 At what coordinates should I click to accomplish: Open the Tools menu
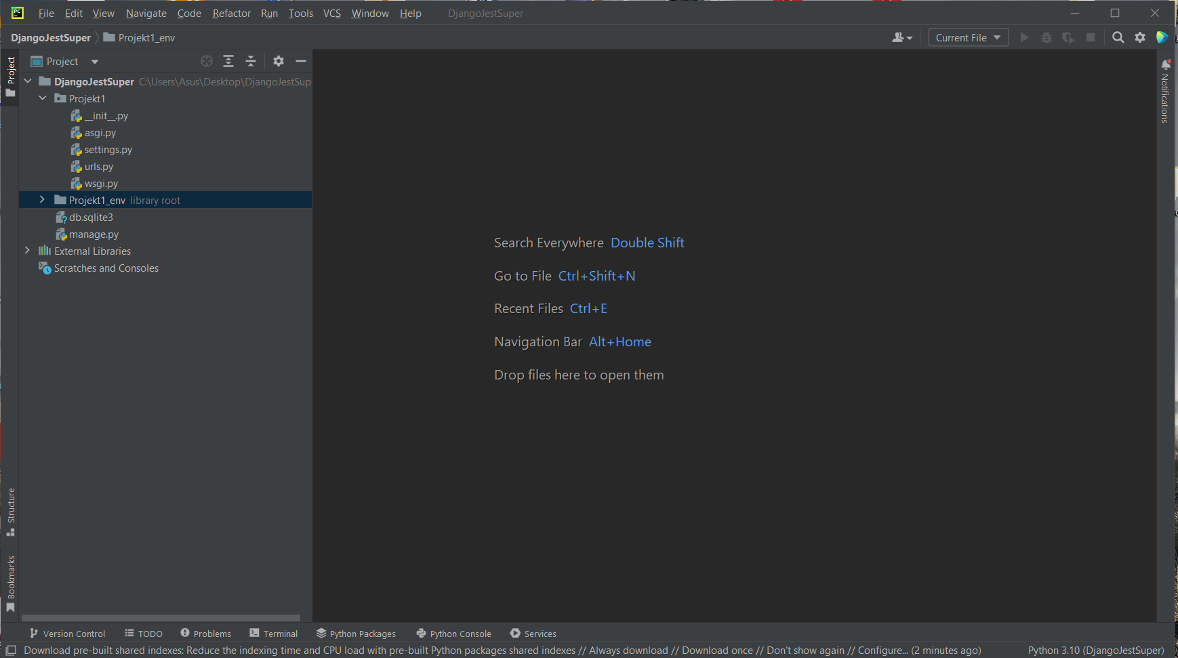[301, 13]
